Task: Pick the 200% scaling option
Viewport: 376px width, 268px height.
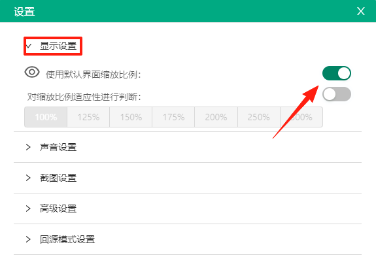Action: pos(216,117)
